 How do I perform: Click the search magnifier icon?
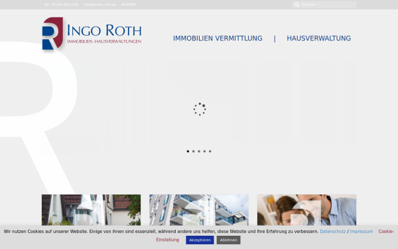[297, 5]
